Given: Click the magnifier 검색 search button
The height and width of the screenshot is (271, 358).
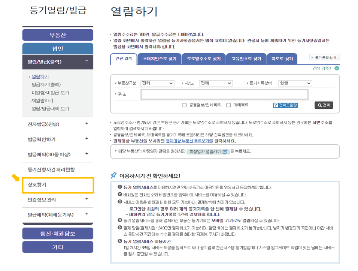Looking at the screenshot, I should tap(324, 105).
